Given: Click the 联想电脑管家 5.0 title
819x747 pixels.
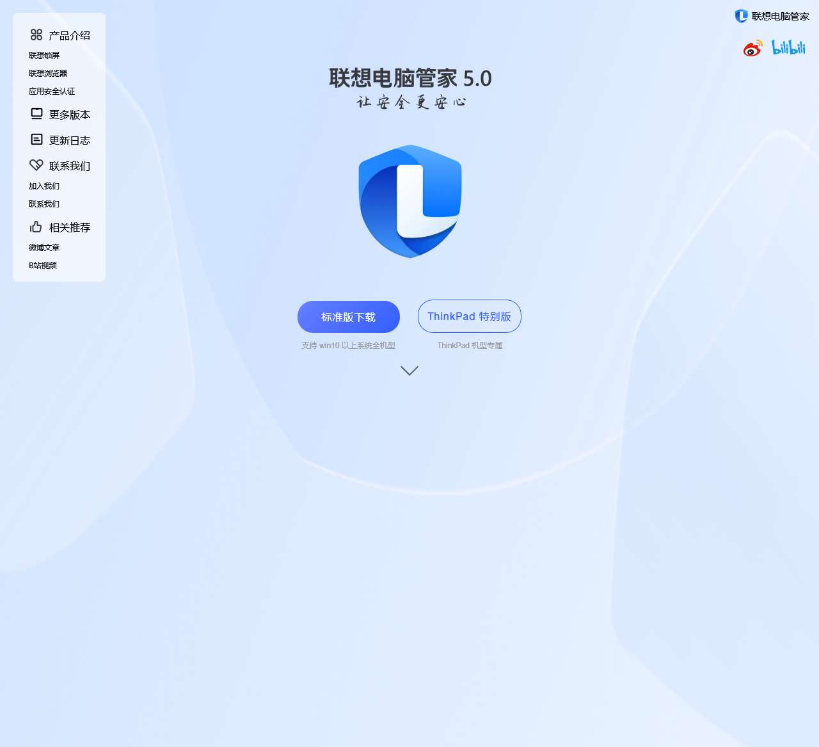Looking at the screenshot, I should [410, 78].
